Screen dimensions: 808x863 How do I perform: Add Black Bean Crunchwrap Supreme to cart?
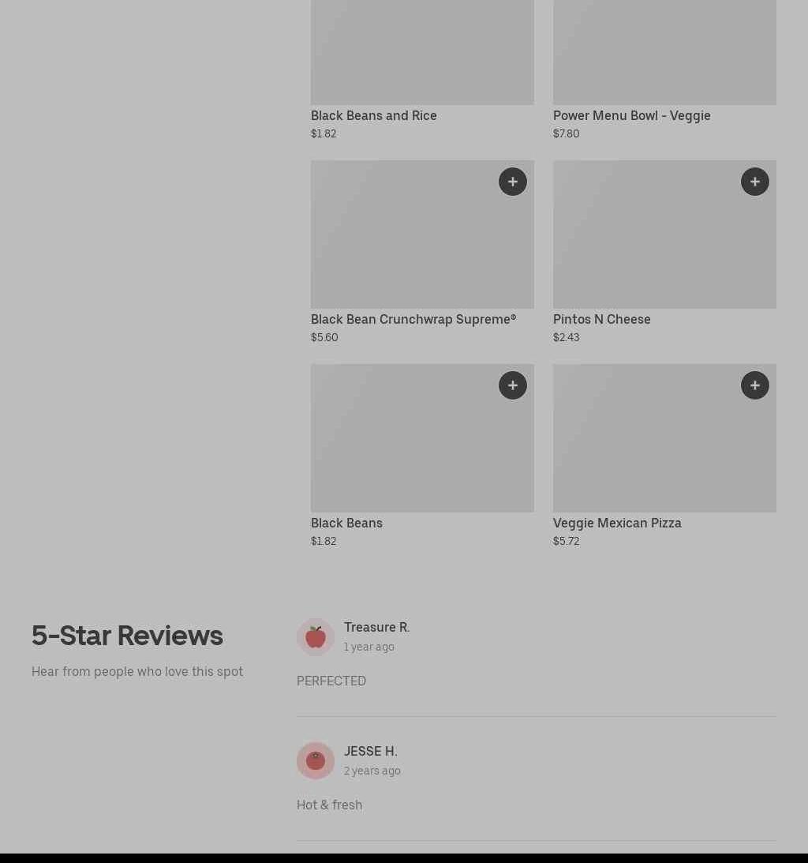click(513, 182)
